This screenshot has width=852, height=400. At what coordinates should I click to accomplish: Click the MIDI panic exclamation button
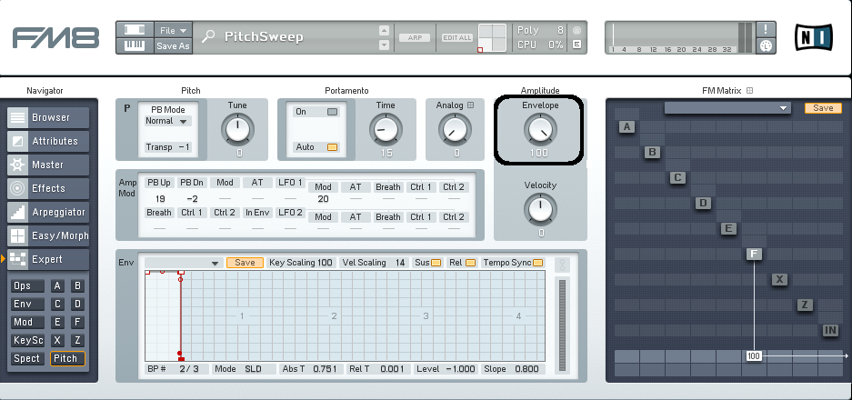pos(767,29)
